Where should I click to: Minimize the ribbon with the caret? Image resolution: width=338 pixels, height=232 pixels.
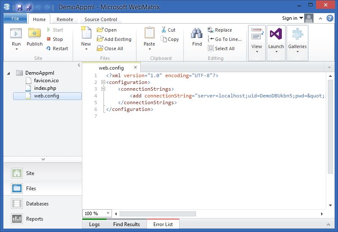pyautogui.click(x=320, y=19)
